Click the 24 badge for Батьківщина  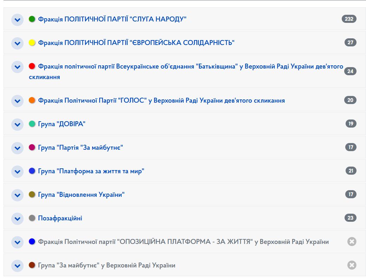pos(350,71)
